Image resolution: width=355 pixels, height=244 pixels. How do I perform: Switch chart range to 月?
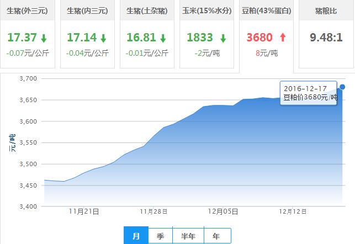point(136,236)
